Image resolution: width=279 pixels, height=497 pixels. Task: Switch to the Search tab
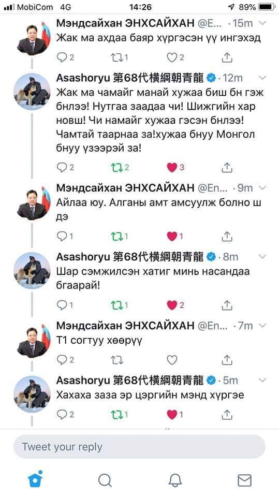click(x=105, y=480)
